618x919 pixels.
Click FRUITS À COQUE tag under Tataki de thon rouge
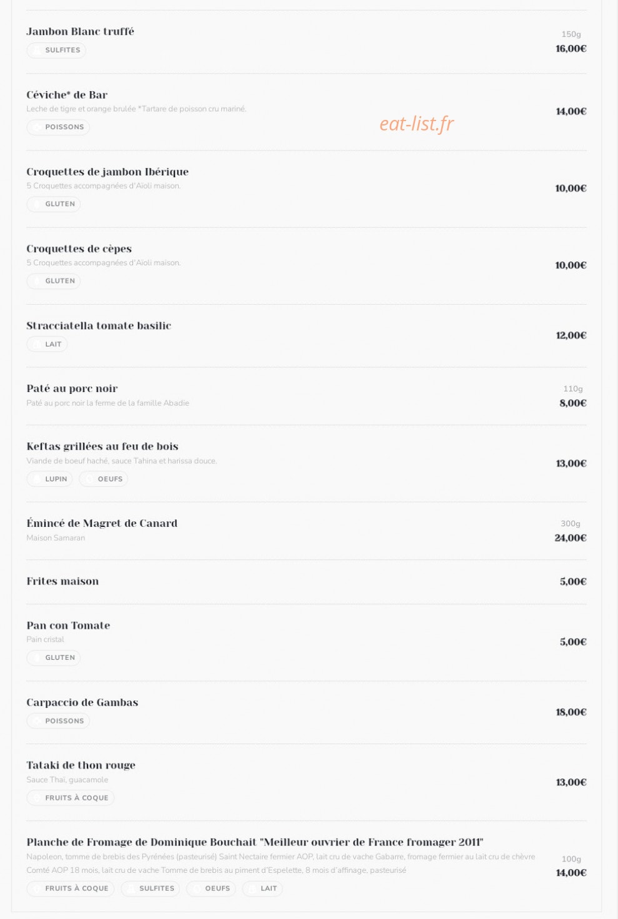[70, 798]
